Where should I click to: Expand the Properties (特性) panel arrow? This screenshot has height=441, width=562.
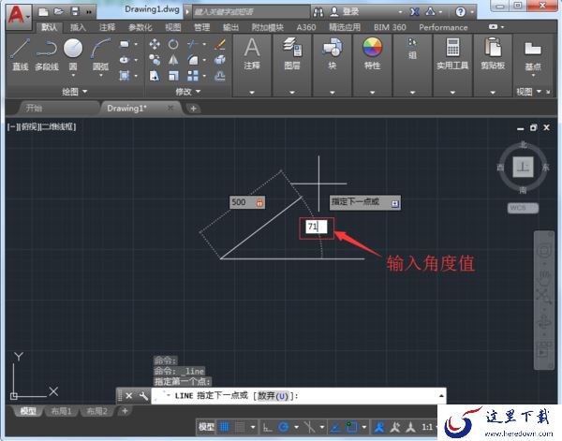(373, 93)
